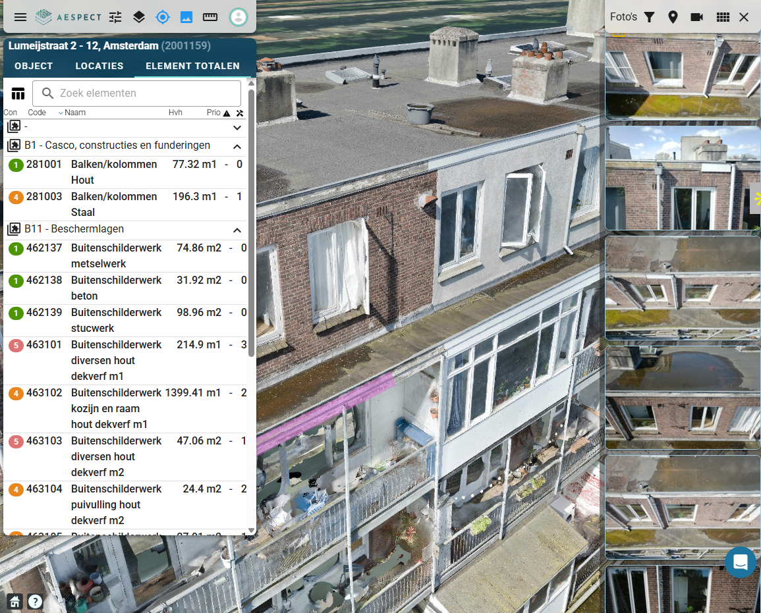Click the blue locate target icon

(163, 18)
